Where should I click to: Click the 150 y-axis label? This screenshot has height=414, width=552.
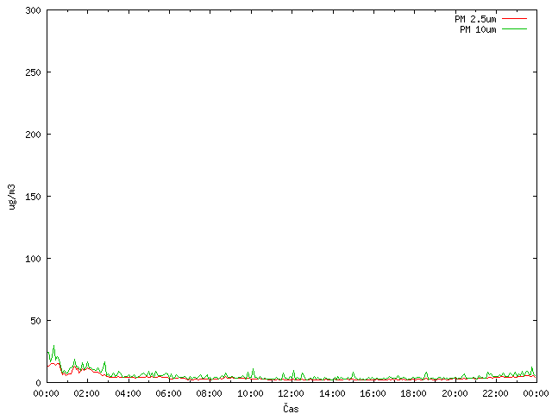pyautogui.click(x=33, y=197)
